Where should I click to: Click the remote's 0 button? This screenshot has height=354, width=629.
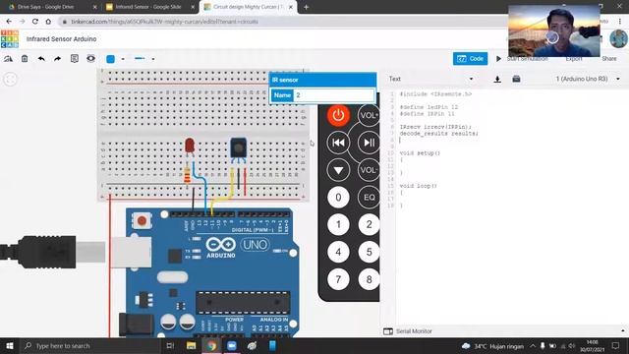[338, 198]
